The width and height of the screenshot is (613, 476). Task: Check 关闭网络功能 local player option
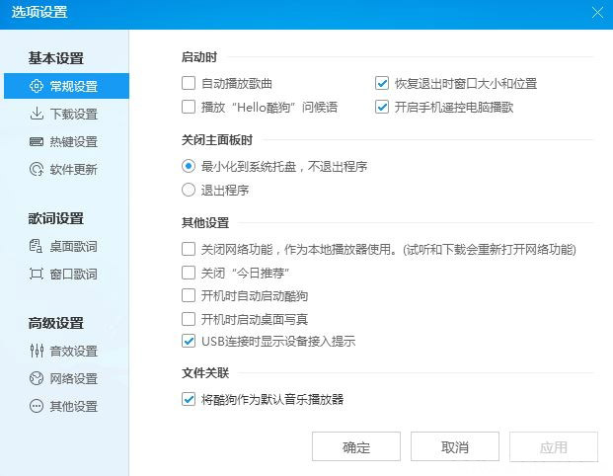pos(189,249)
